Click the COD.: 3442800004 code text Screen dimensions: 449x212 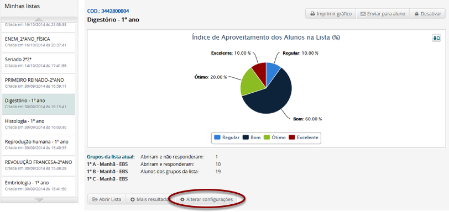108,11
